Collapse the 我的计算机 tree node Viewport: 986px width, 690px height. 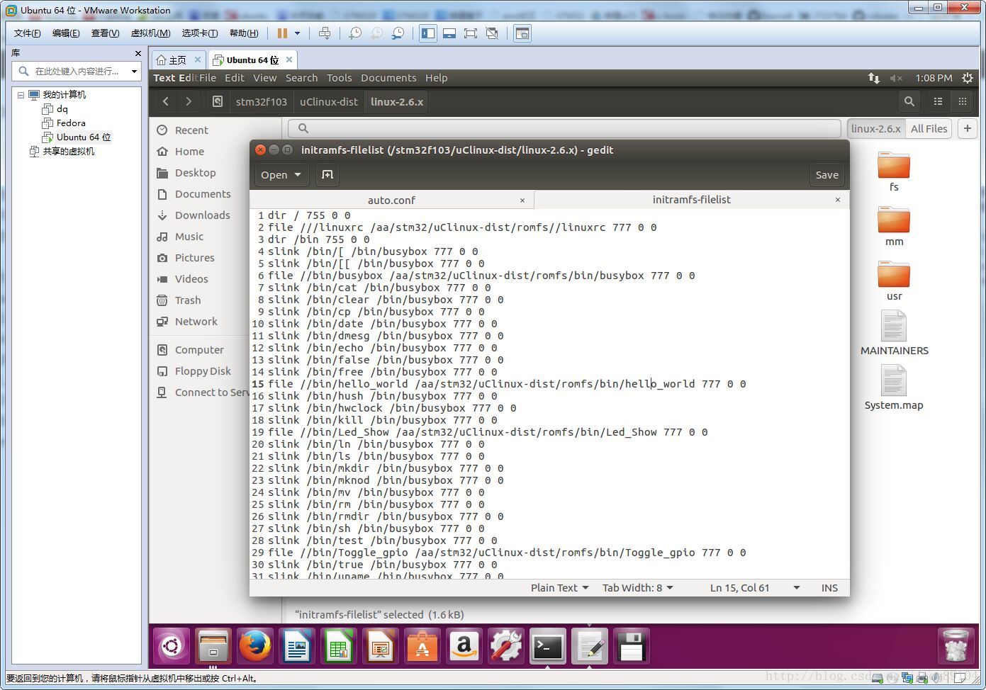click(x=21, y=94)
